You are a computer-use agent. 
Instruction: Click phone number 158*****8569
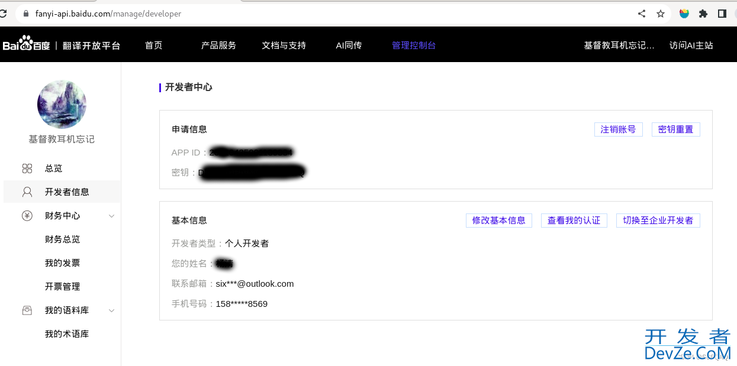coord(242,304)
